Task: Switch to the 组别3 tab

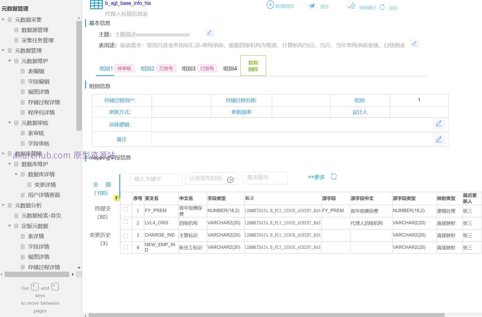Action: point(188,68)
